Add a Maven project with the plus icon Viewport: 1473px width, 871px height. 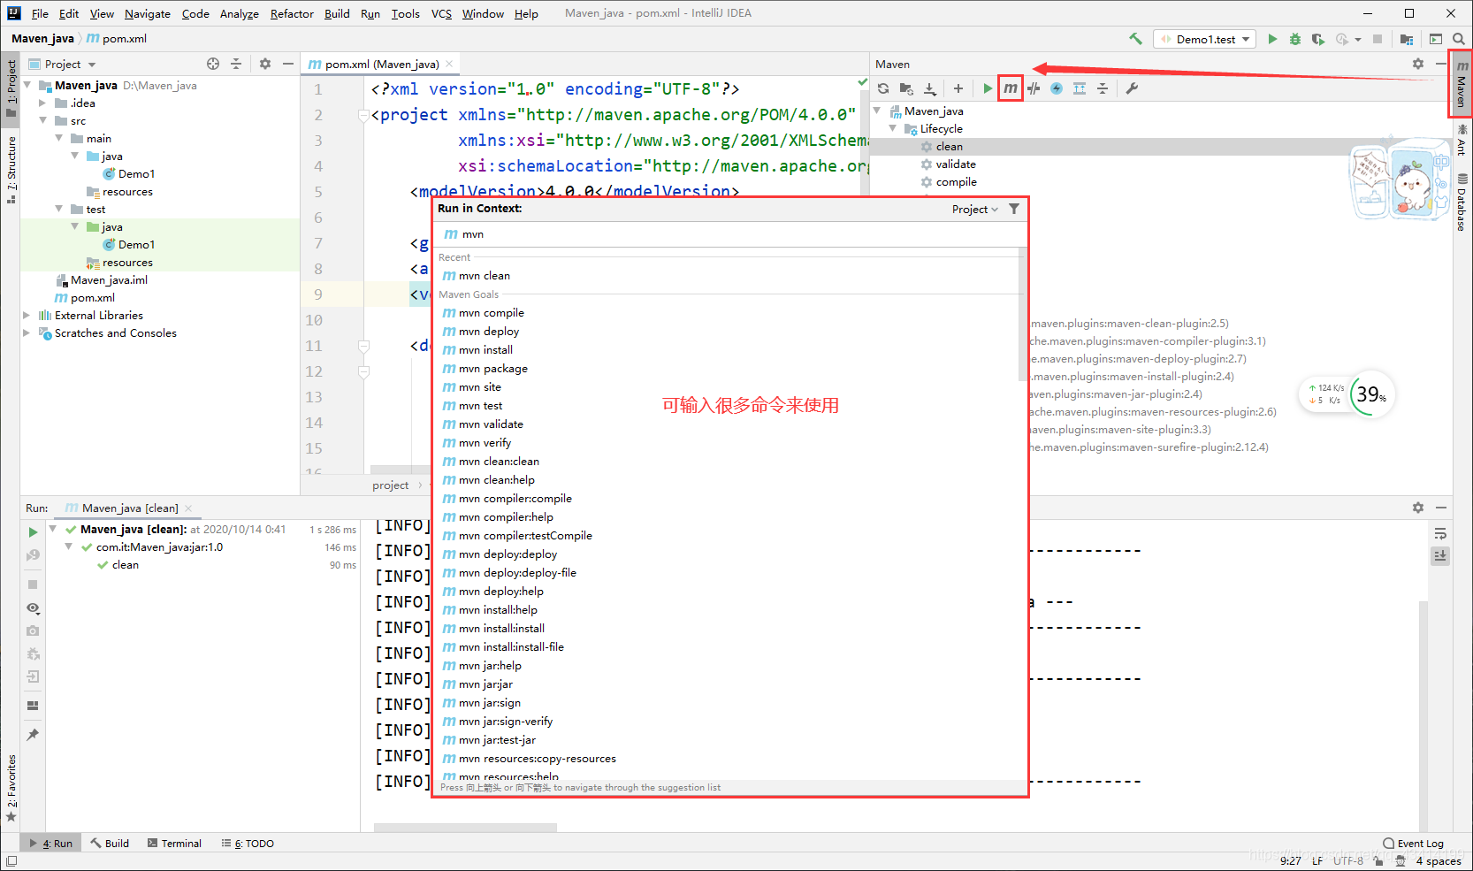point(958,88)
